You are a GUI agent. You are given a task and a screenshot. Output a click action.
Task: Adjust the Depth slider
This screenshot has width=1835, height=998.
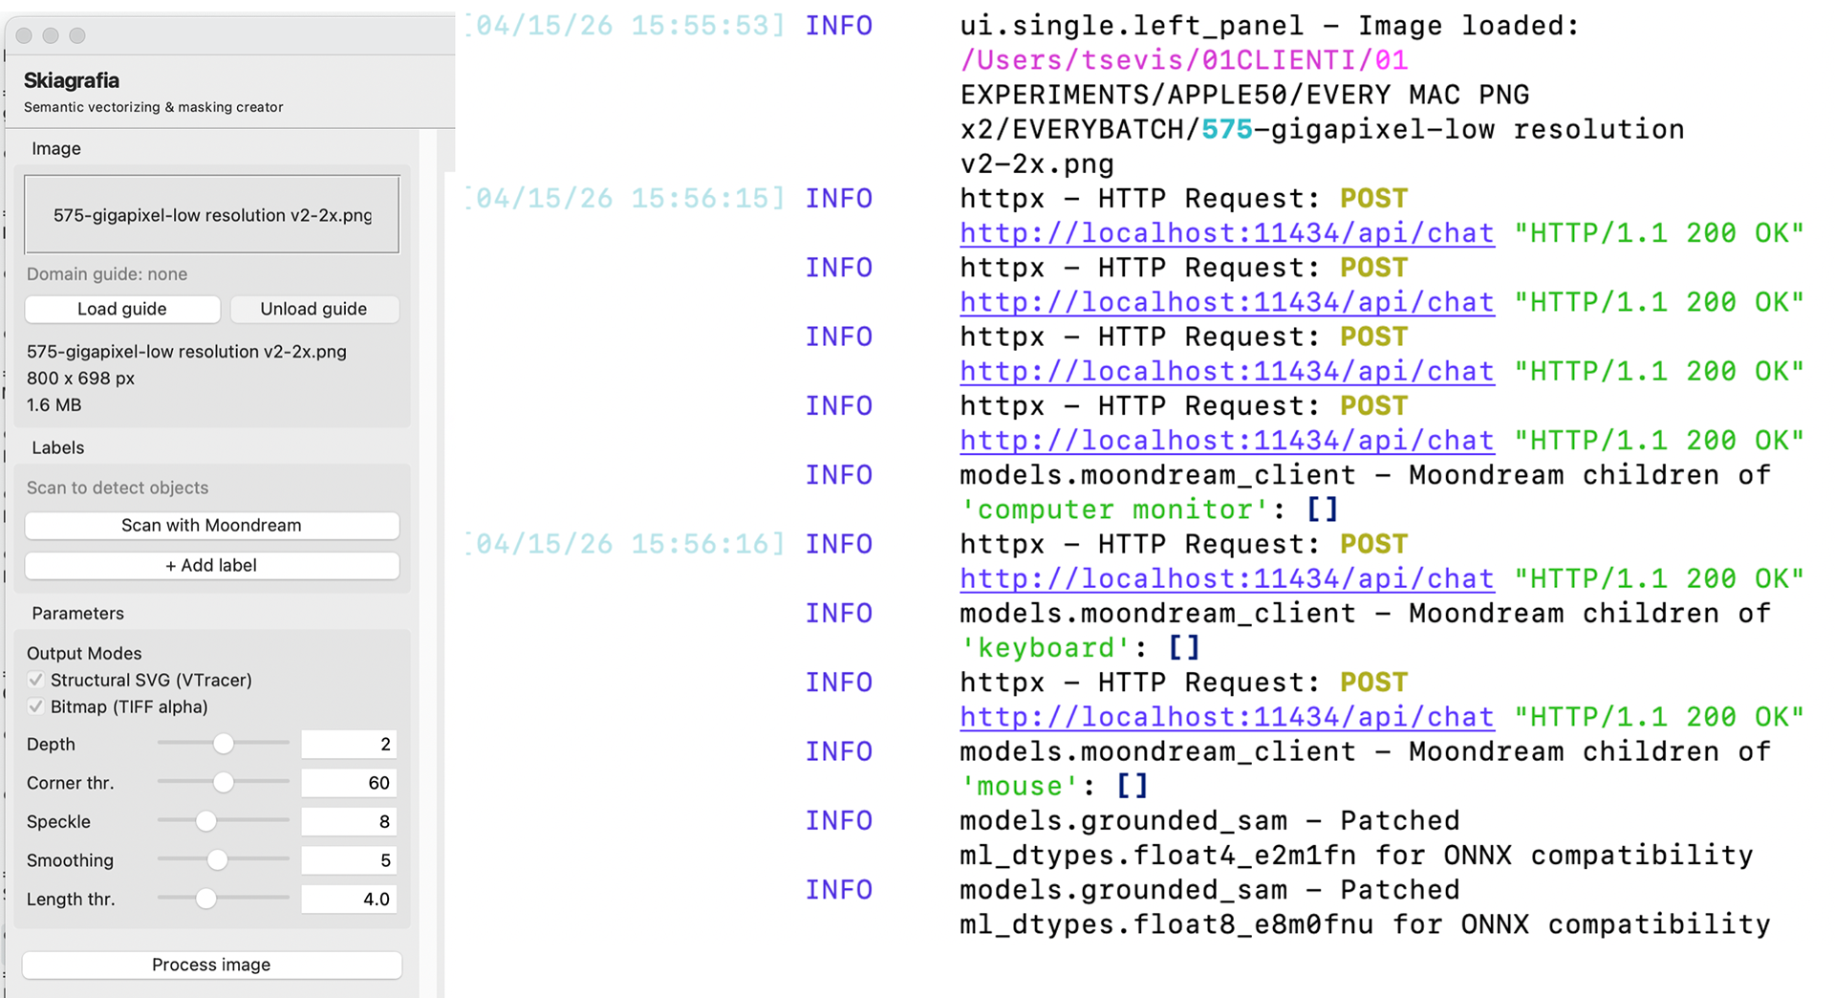pyautogui.click(x=223, y=744)
